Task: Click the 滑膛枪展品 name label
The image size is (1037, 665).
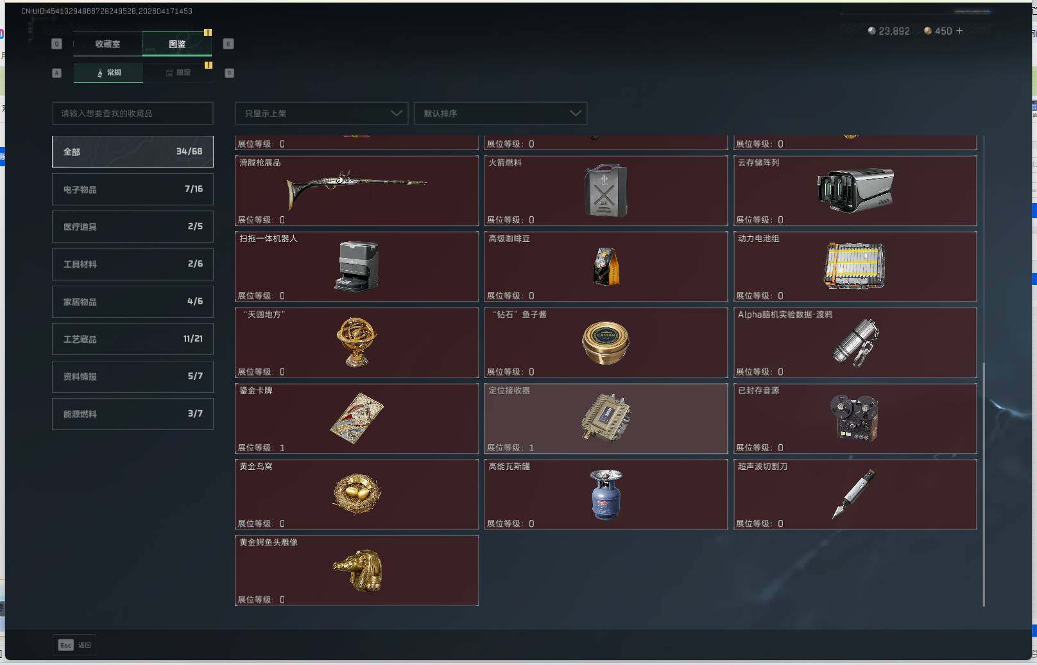Action: 260,162
